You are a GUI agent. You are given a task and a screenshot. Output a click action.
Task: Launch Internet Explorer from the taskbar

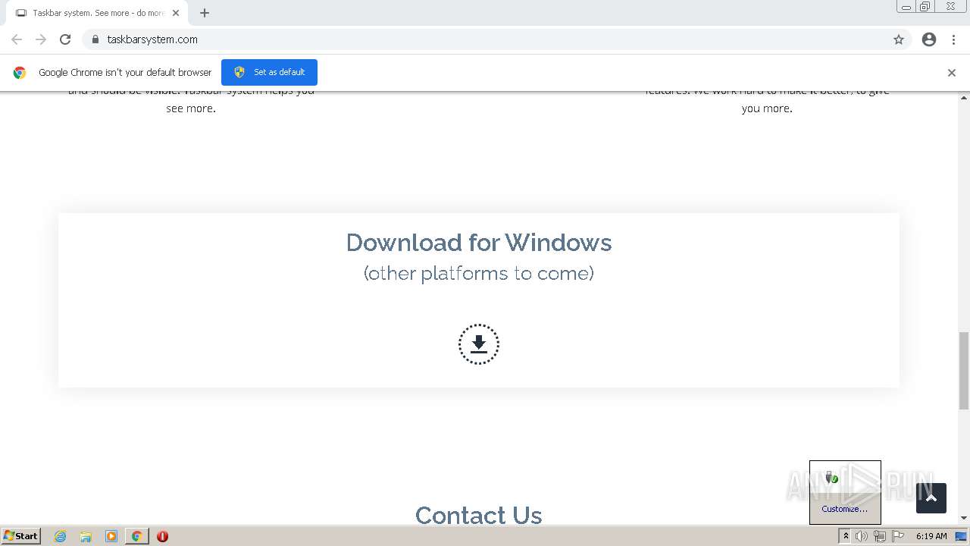coord(61,536)
